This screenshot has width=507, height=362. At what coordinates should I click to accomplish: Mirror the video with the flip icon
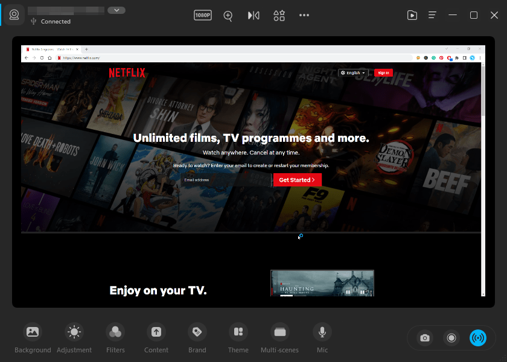(x=253, y=15)
